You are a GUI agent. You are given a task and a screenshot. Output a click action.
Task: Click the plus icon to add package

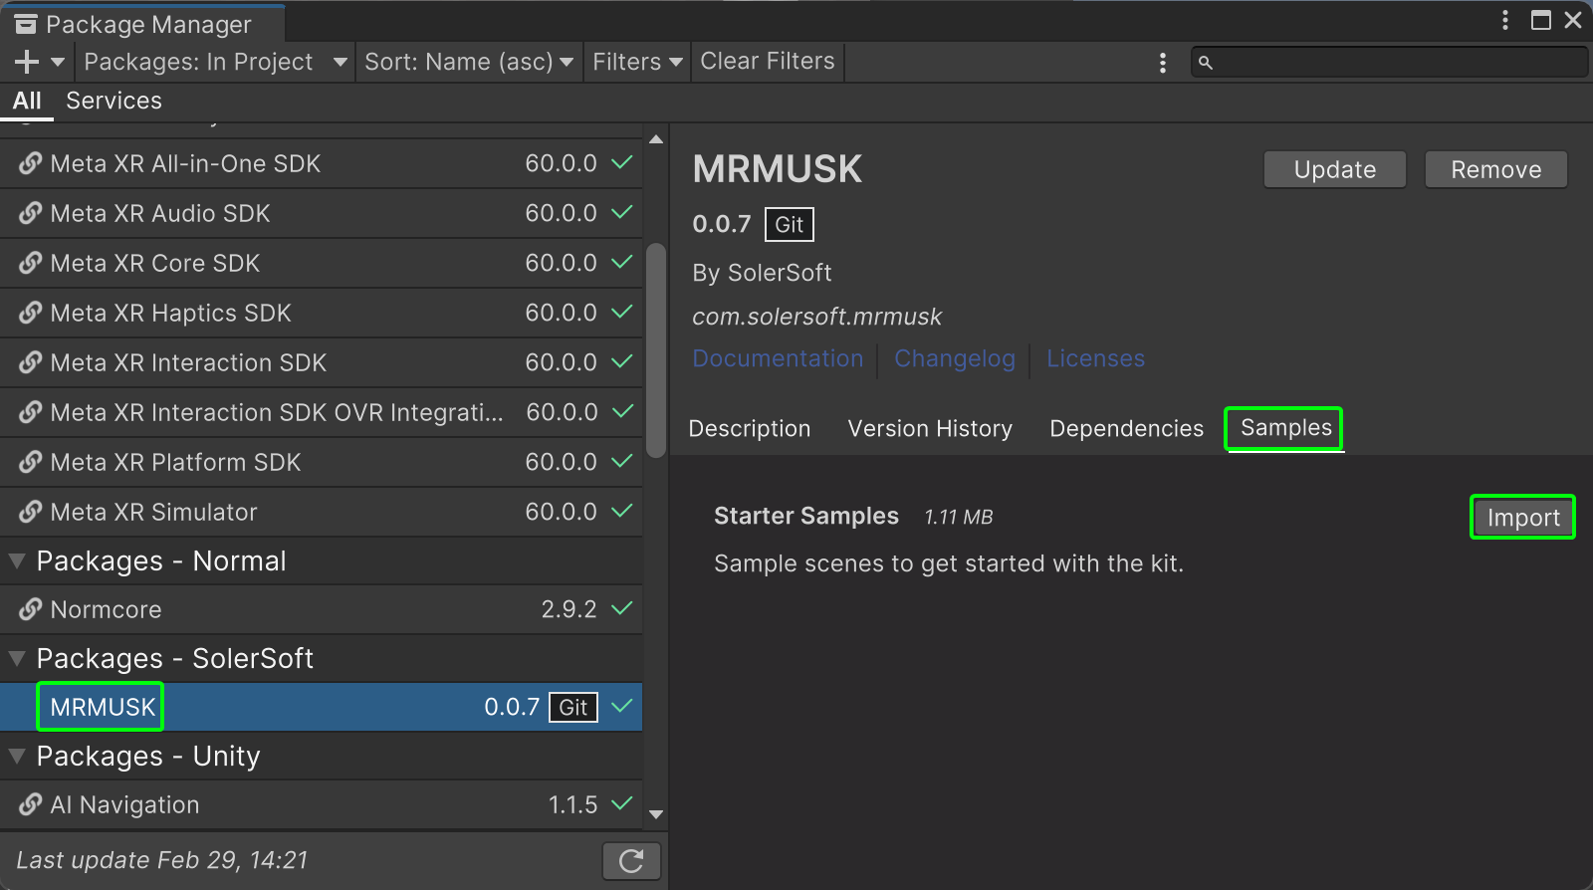(x=27, y=62)
